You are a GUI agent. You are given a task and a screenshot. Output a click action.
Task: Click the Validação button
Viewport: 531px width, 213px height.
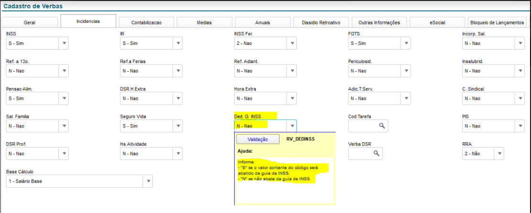point(258,139)
